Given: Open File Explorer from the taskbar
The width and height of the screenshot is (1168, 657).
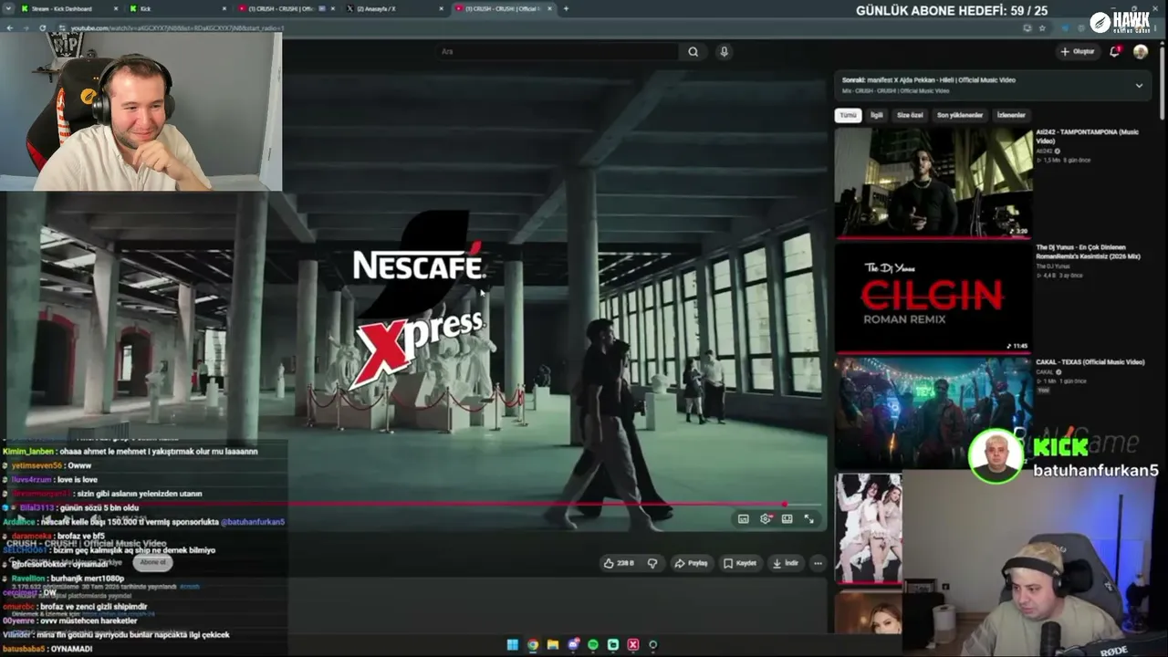Looking at the screenshot, I should pyautogui.click(x=553, y=645).
